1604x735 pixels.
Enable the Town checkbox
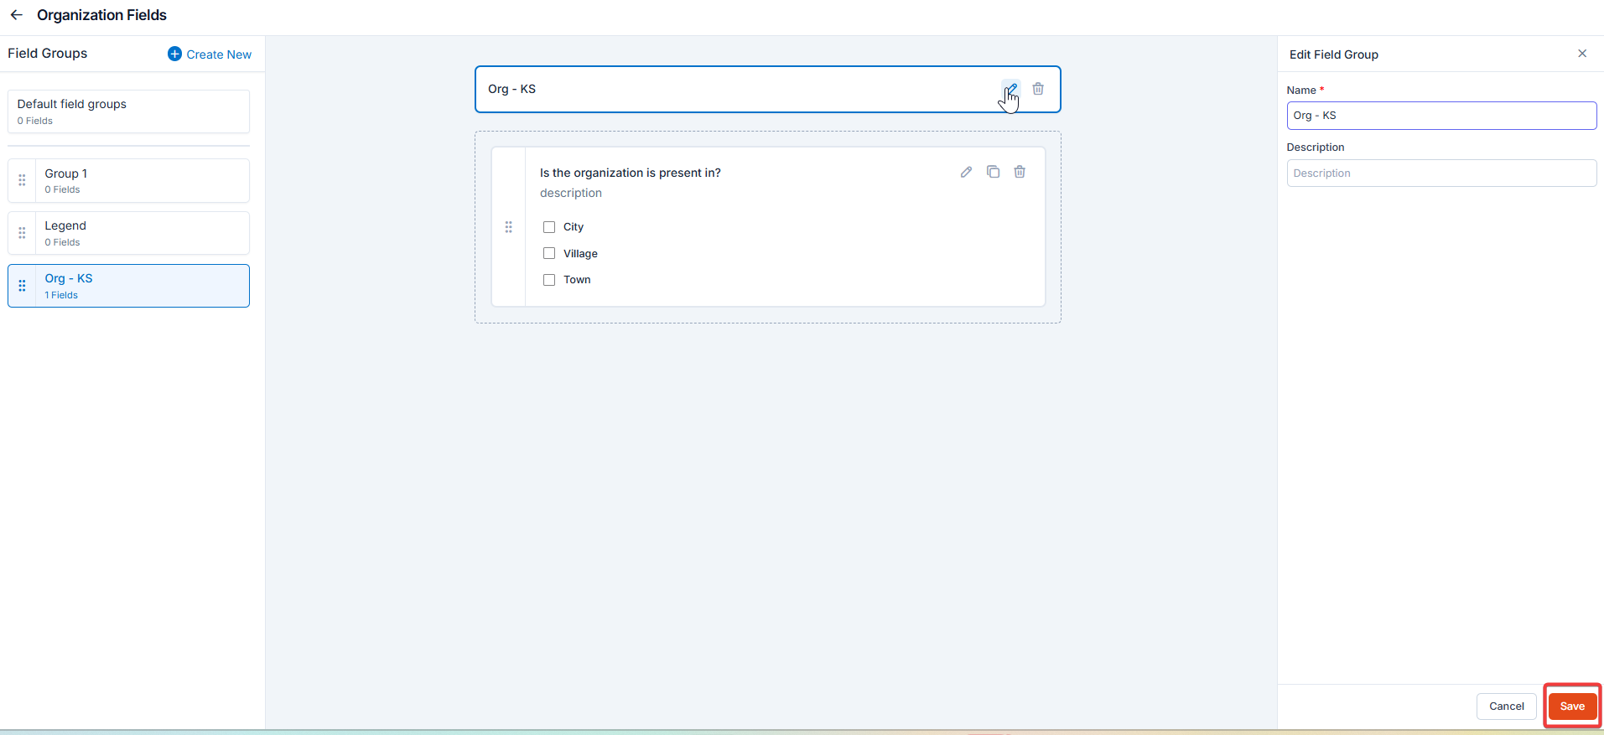[x=549, y=280]
